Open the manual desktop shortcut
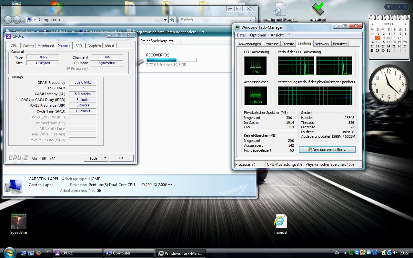Viewport: 413px width, 258px height. (280, 224)
